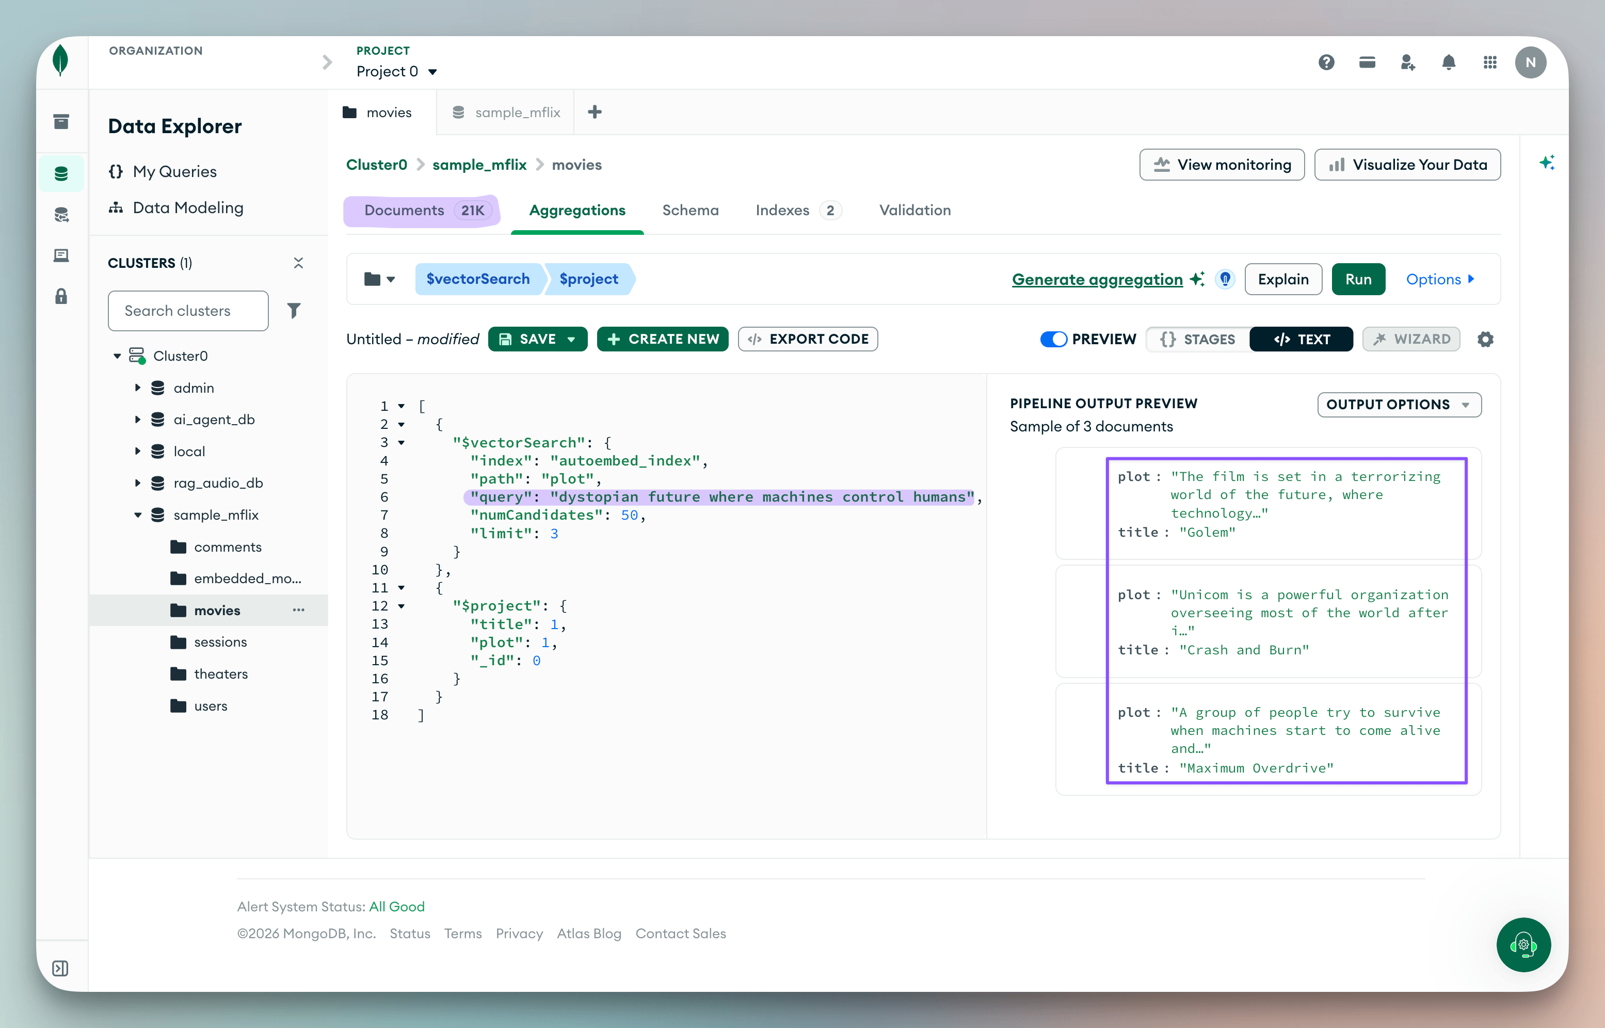Select the $project stage chip
Viewport: 1605px width, 1028px height.
coord(589,279)
